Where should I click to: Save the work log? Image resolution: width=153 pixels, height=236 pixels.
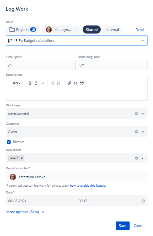[x=123, y=226]
